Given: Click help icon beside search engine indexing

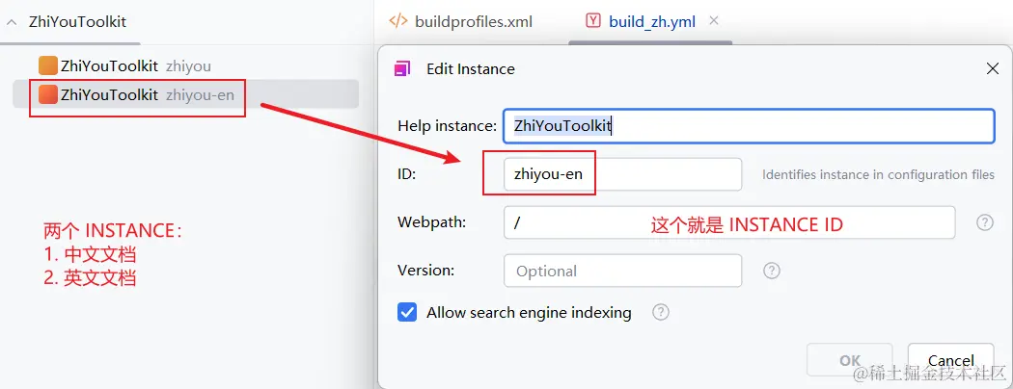Looking at the screenshot, I should coord(661,312).
